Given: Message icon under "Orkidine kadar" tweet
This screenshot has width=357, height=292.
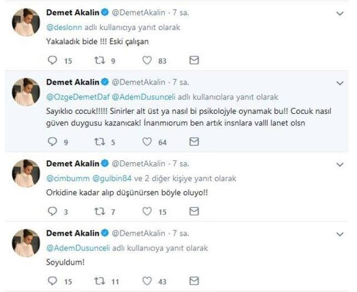Looking at the screenshot, I should click(x=194, y=211).
